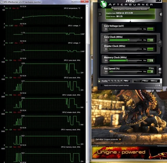Click the 'GPU1 voltage, V' graph label

pyautogui.click(x=74, y=26)
